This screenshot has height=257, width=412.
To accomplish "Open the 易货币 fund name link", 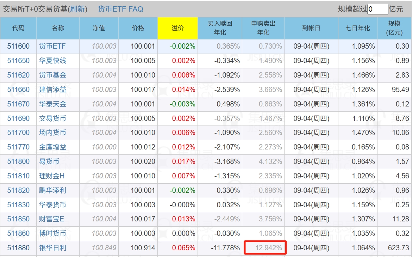I will [x=49, y=161].
